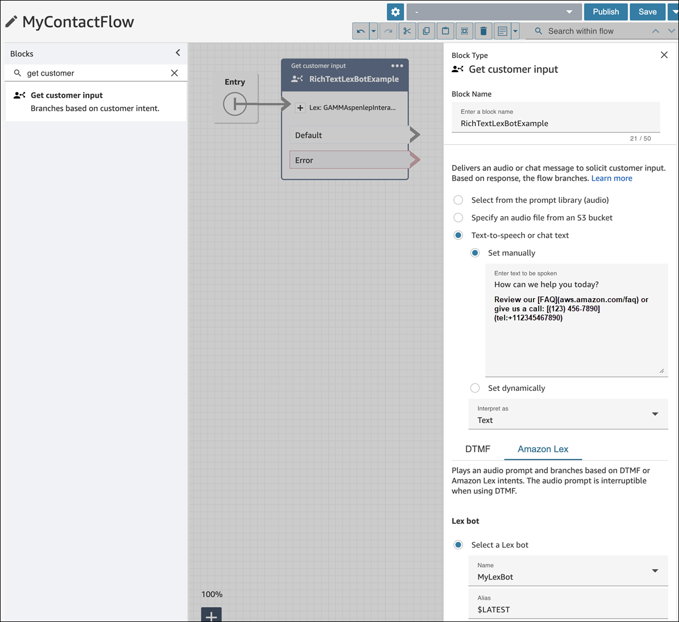Screen dimensions: 679x622
Task: Click the scissors cut icon
Action: coord(407,31)
